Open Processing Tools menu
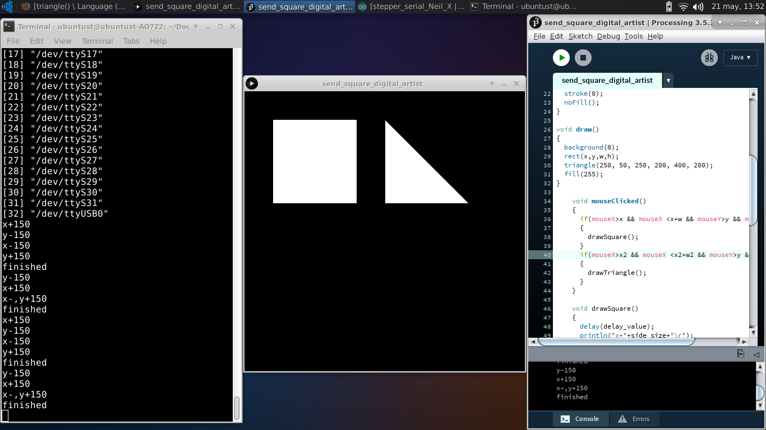 pyautogui.click(x=634, y=36)
